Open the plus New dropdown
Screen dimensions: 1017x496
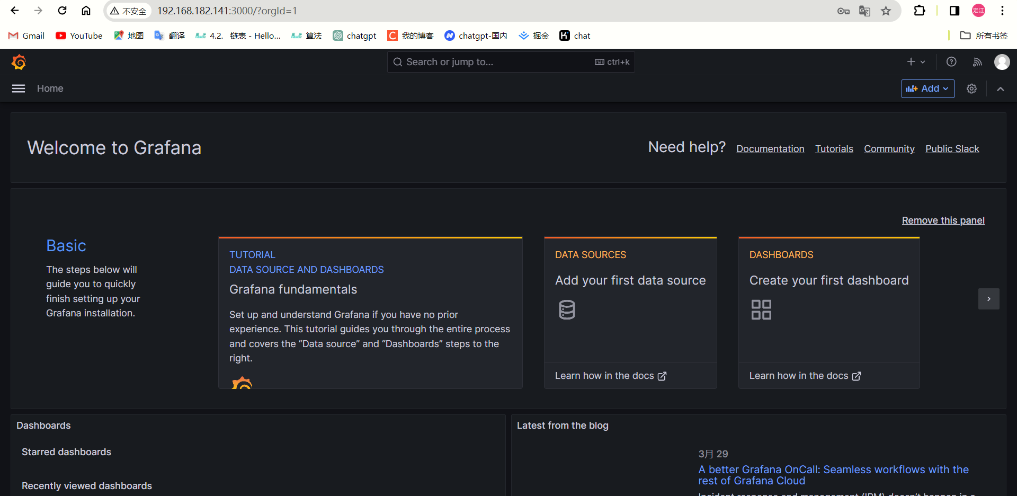coord(916,62)
